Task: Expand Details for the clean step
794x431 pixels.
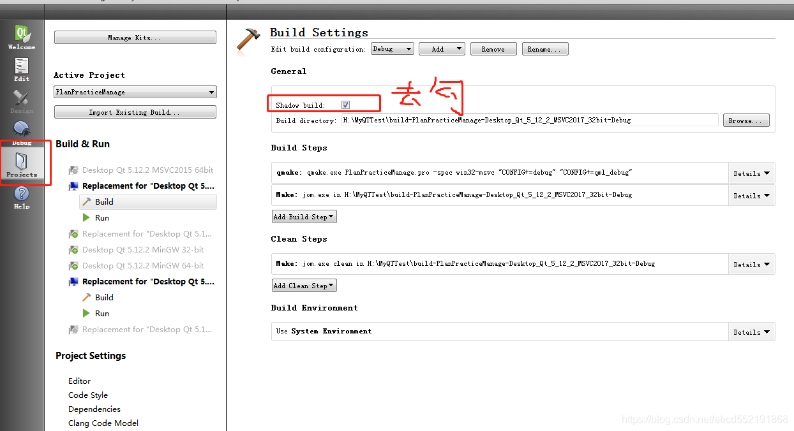Action: (x=751, y=264)
